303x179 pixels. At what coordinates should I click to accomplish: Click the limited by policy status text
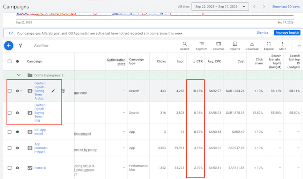point(86,150)
